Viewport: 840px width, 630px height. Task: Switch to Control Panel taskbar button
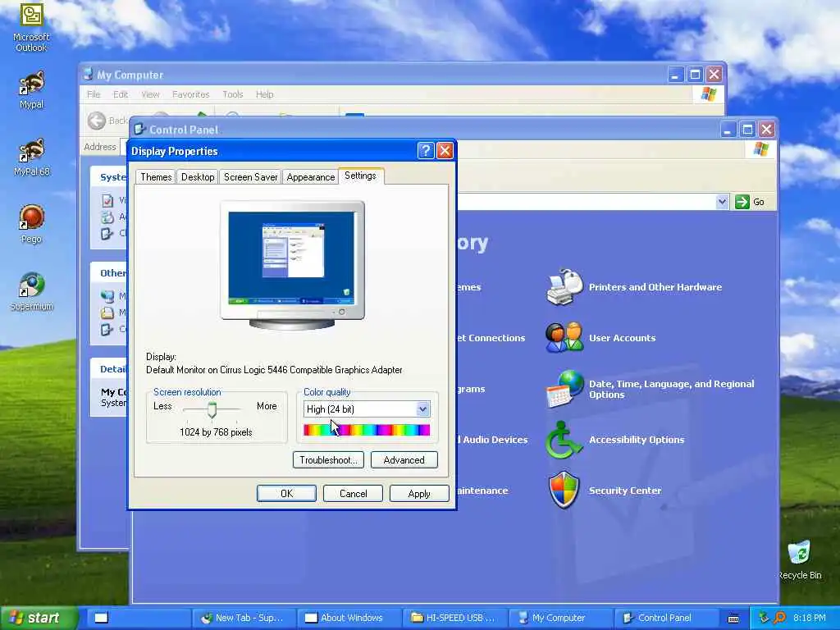664,618
